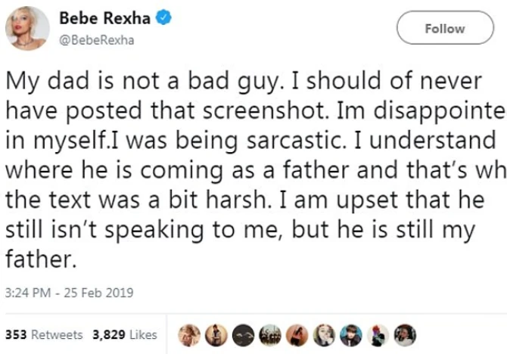Click the @BebeRexha handle
The width and height of the screenshot is (507, 354).
[x=96, y=40]
